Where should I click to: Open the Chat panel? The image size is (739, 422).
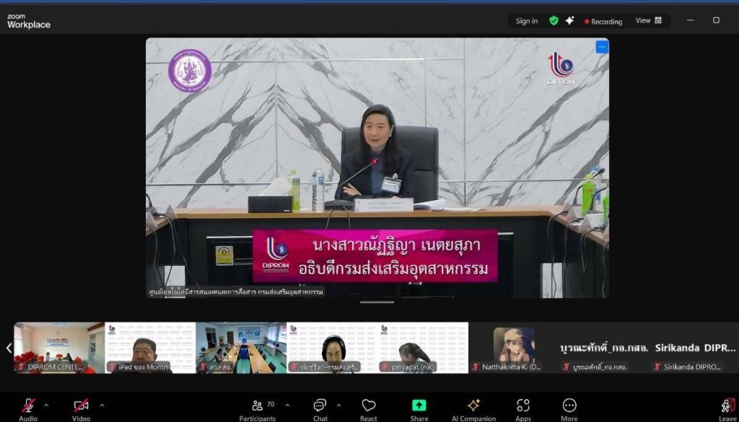point(320,409)
